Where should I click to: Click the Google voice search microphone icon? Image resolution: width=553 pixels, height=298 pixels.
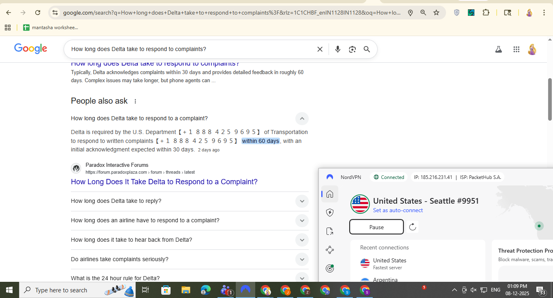(337, 49)
